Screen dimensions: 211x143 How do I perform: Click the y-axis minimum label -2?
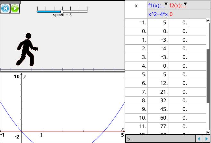(16, 137)
